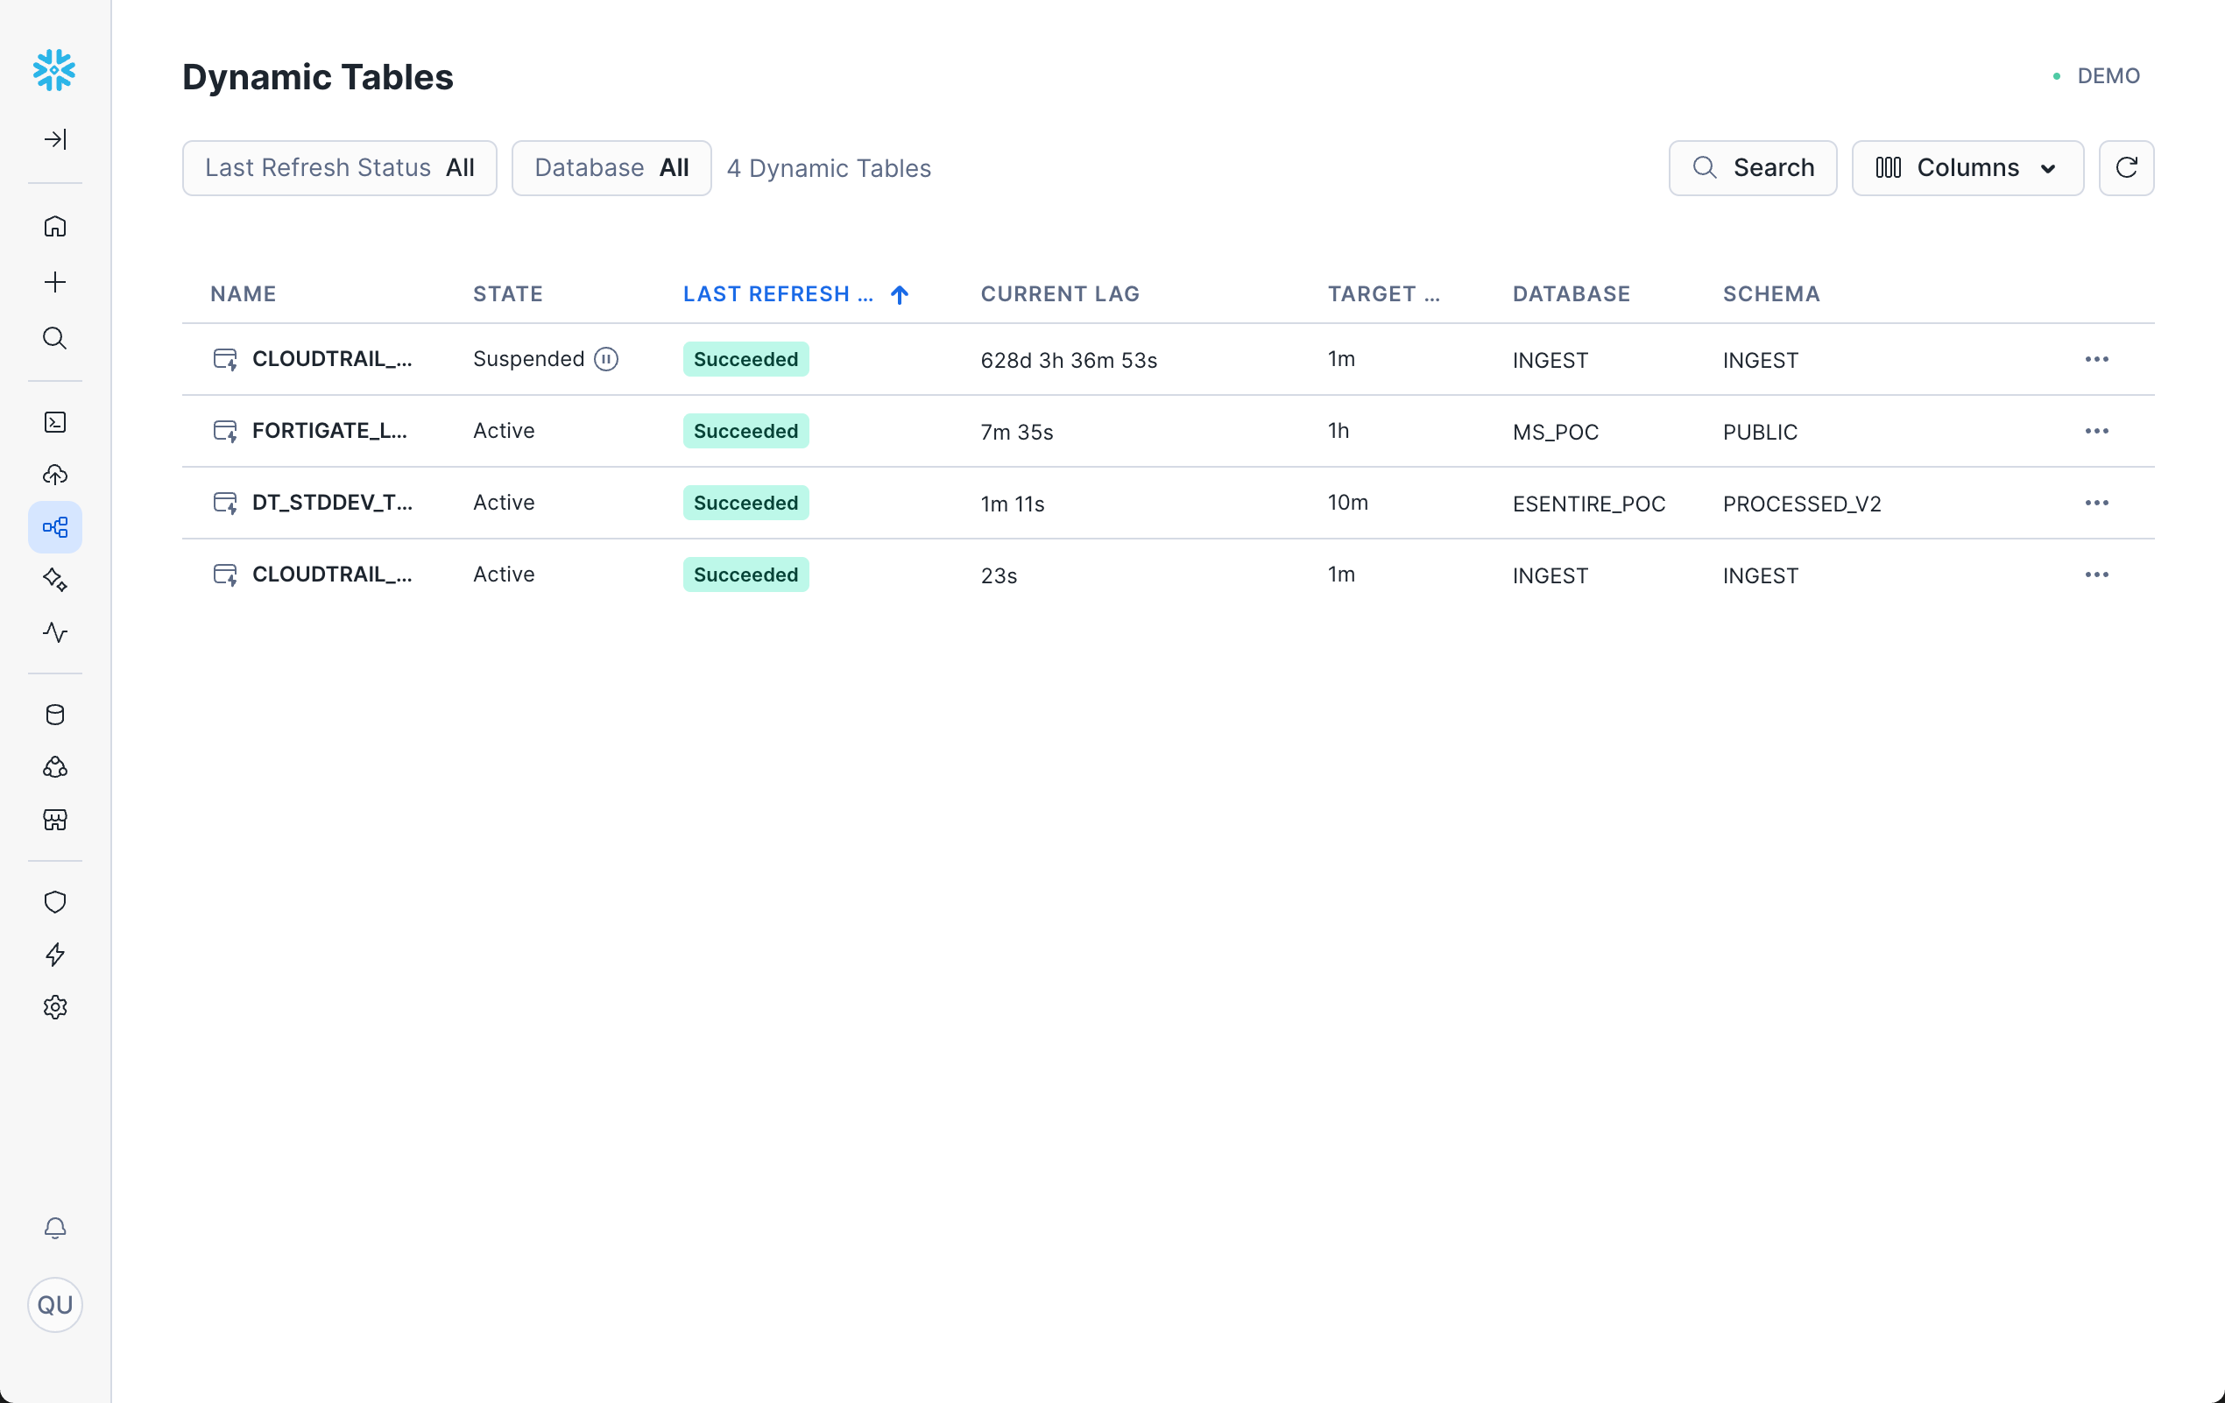This screenshot has height=1403, width=2225.
Task: Select the Search icon in sidebar
Action: point(55,338)
